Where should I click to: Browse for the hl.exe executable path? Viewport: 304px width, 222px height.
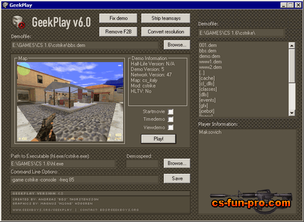(x=177, y=163)
